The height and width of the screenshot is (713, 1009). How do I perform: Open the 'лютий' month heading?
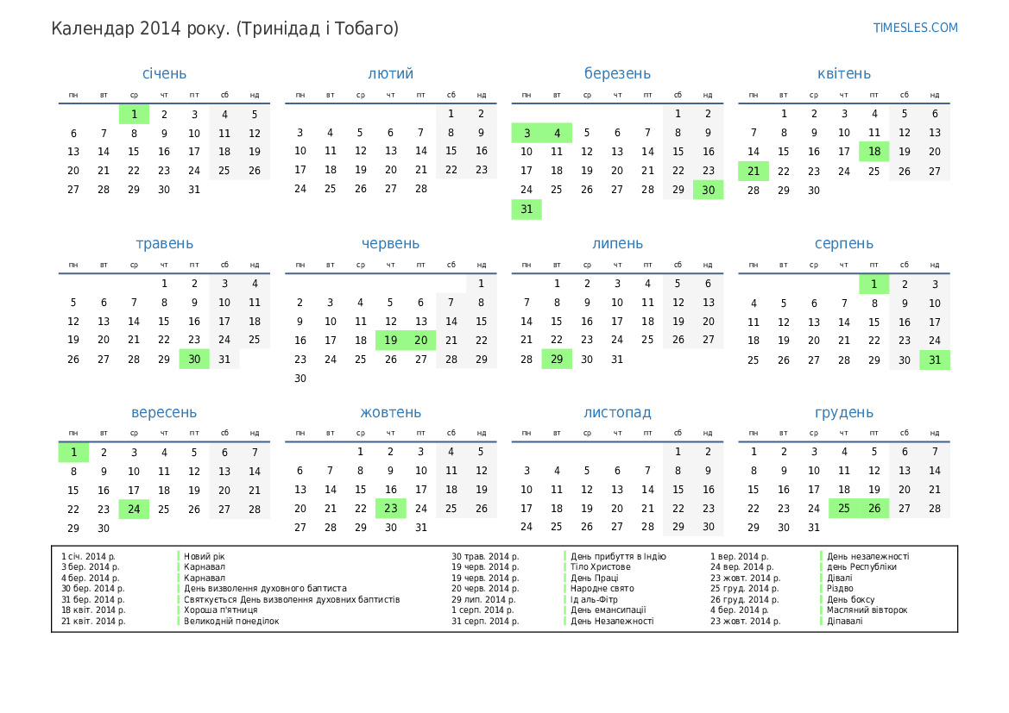[391, 73]
